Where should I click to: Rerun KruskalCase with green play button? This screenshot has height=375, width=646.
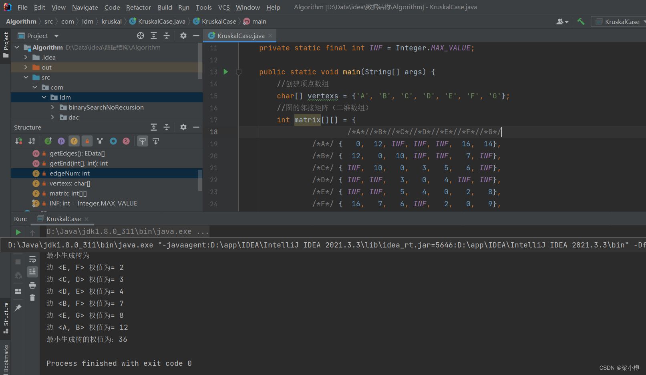coord(18,232)
